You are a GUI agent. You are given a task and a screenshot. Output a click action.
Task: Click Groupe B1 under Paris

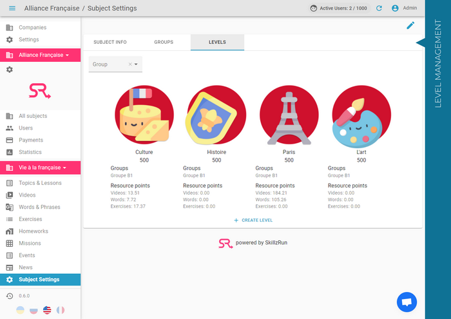(x=267, y=175)
